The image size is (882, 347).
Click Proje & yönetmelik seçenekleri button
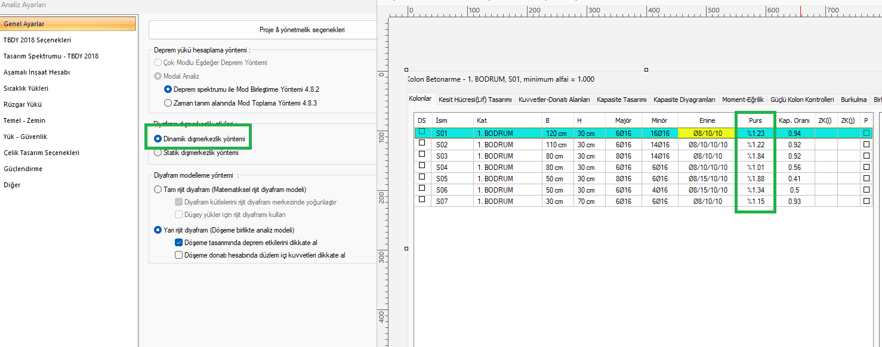[301, 30]
